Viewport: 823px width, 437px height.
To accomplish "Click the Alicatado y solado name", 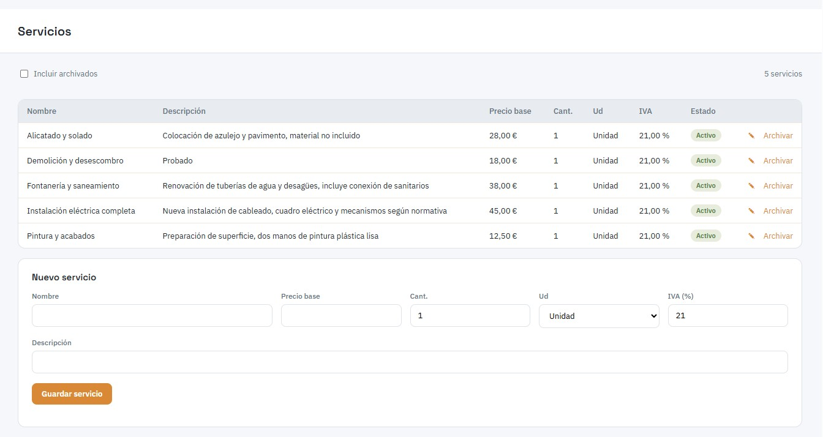I will (x=59, y=136).
